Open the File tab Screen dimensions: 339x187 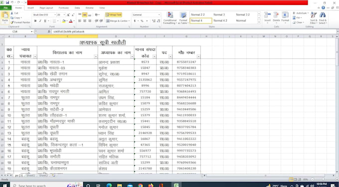click(x=6, y=8)
